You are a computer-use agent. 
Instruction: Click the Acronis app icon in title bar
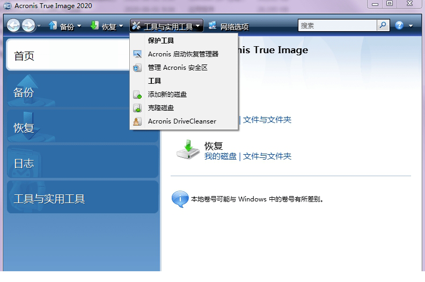click(x=8, y=6)
